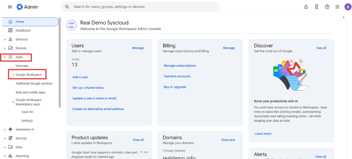Open the hamburger main menu

pos(10,7)
